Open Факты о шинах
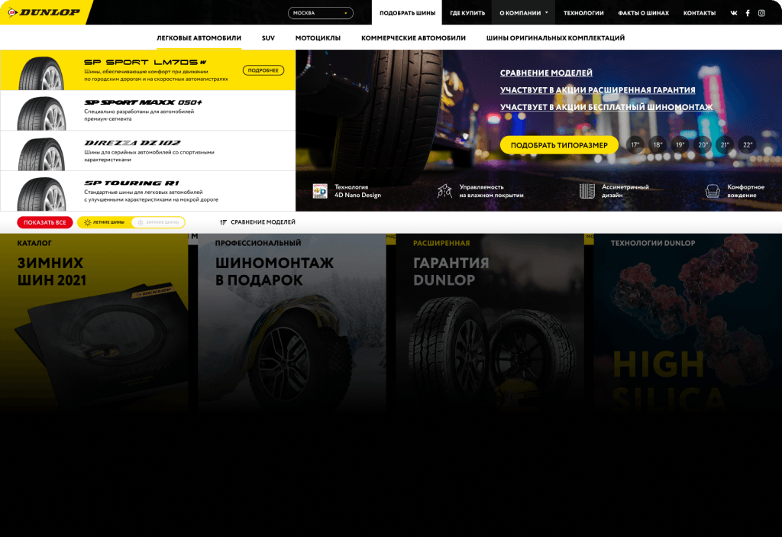 [x=643, y=13]
